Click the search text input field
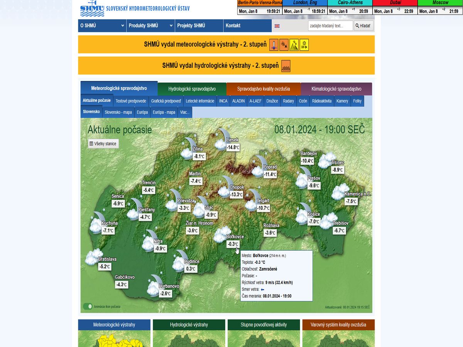This screenshot has height=347, width=463. tap(330, 26)
